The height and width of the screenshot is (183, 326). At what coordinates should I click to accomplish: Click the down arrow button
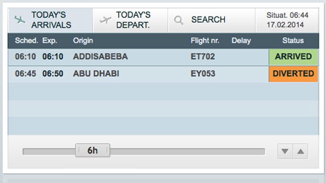pyautogui.click(x=285, y=151)
